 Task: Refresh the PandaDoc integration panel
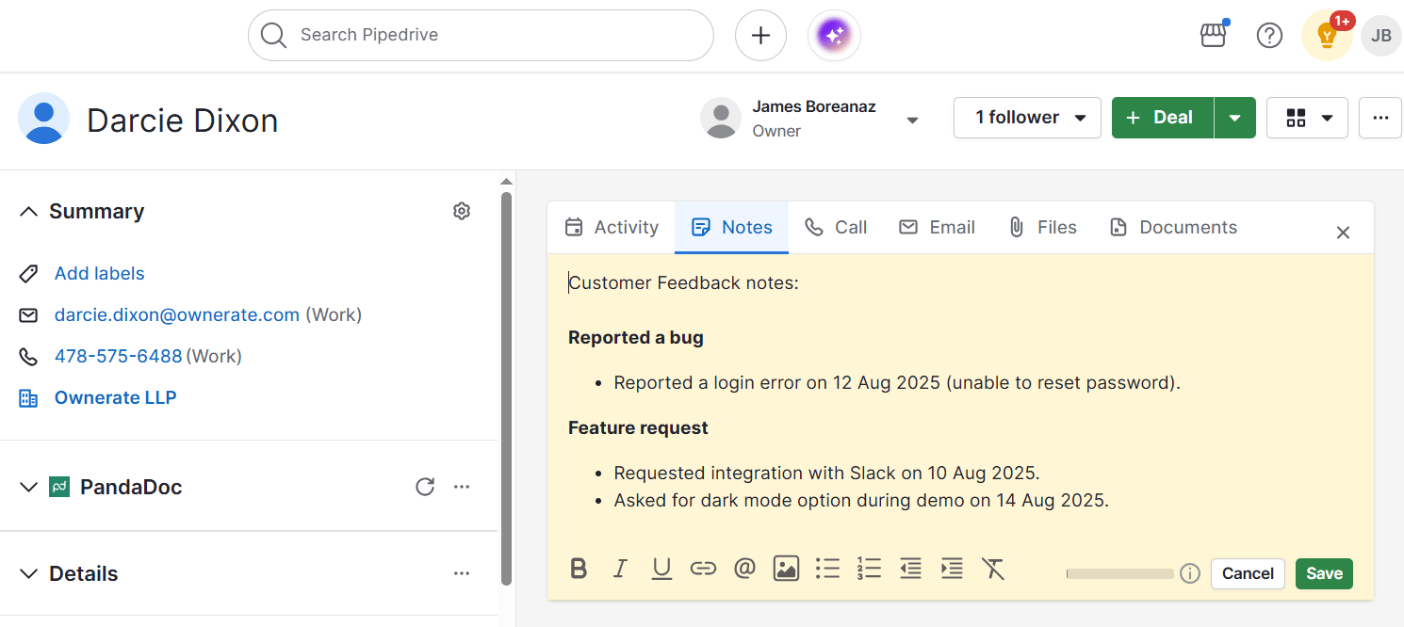point(425,487)
